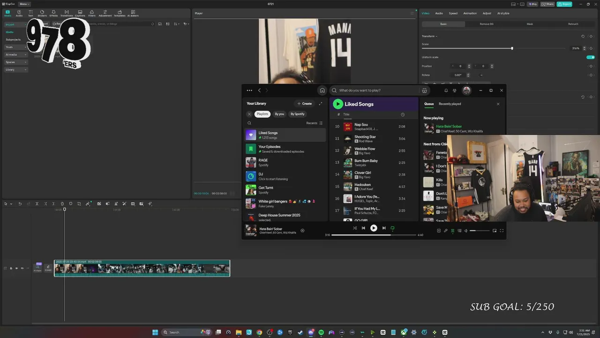The height and width of the screenshot is (338, 600).
Task: Click the Spotify play button in player bar
Action: click(374, 228)
